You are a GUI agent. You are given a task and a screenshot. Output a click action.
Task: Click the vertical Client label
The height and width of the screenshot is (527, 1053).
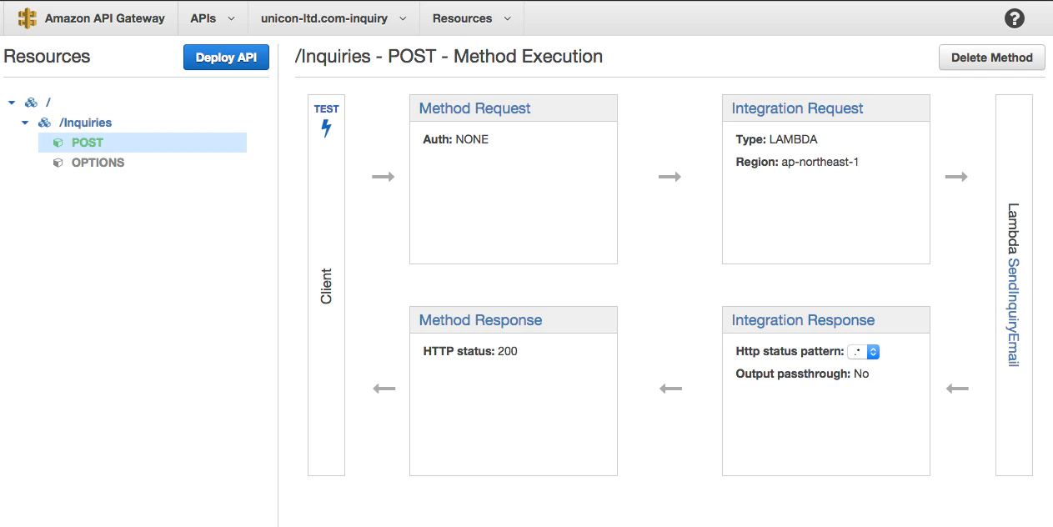[326, 286]
